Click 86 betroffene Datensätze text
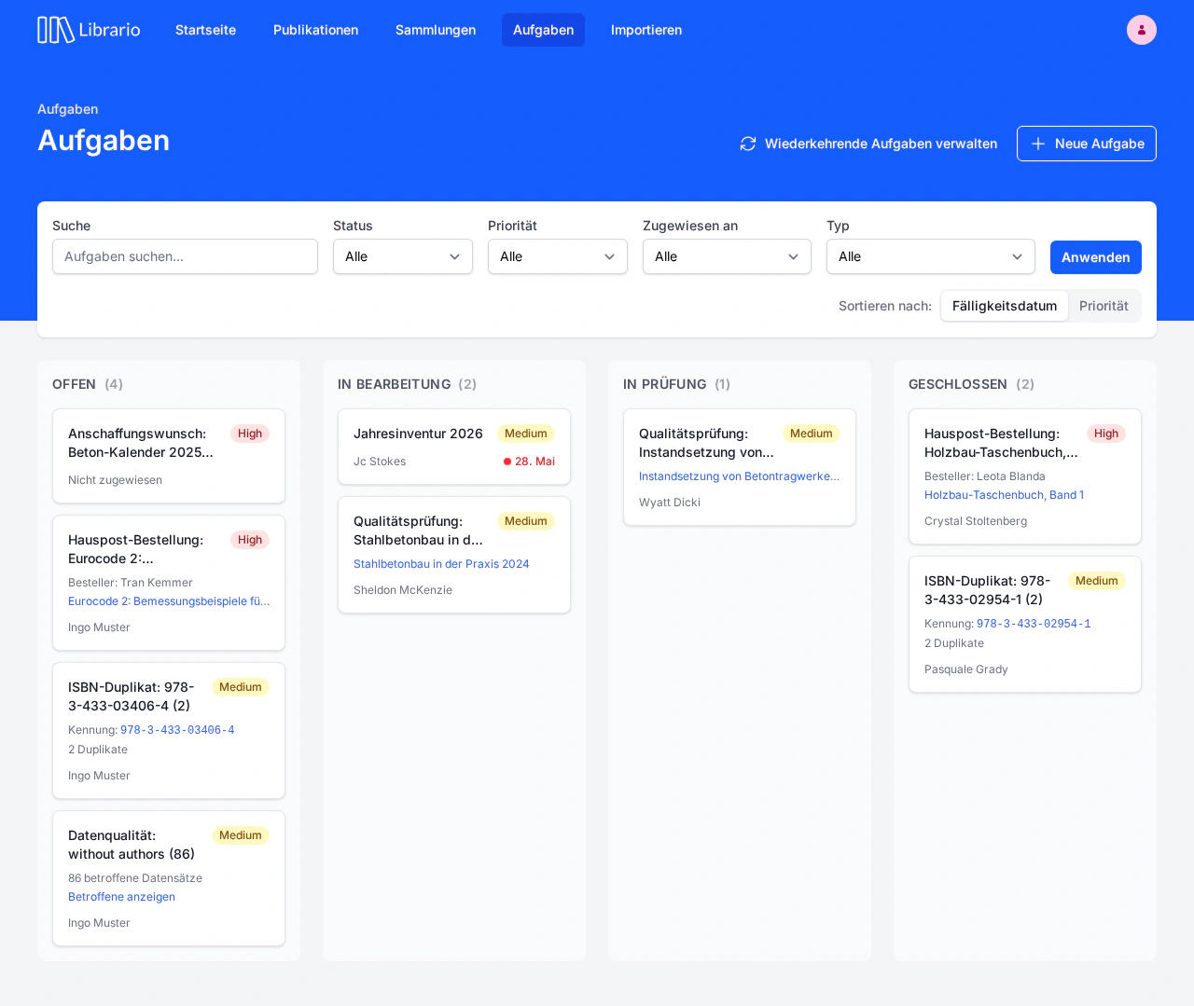This screenshot has height=1006, width=1194. tap(135, 878)
